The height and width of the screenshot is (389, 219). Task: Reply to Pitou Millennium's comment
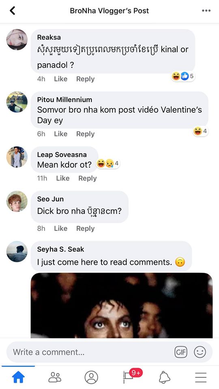point(85,134)
